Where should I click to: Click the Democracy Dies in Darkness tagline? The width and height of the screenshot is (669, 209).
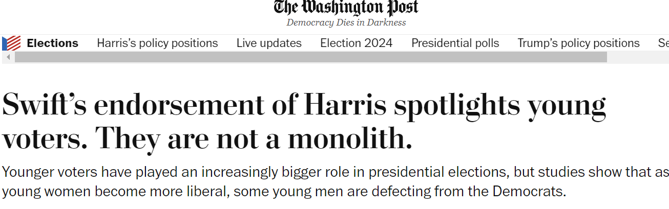[346, 22]
